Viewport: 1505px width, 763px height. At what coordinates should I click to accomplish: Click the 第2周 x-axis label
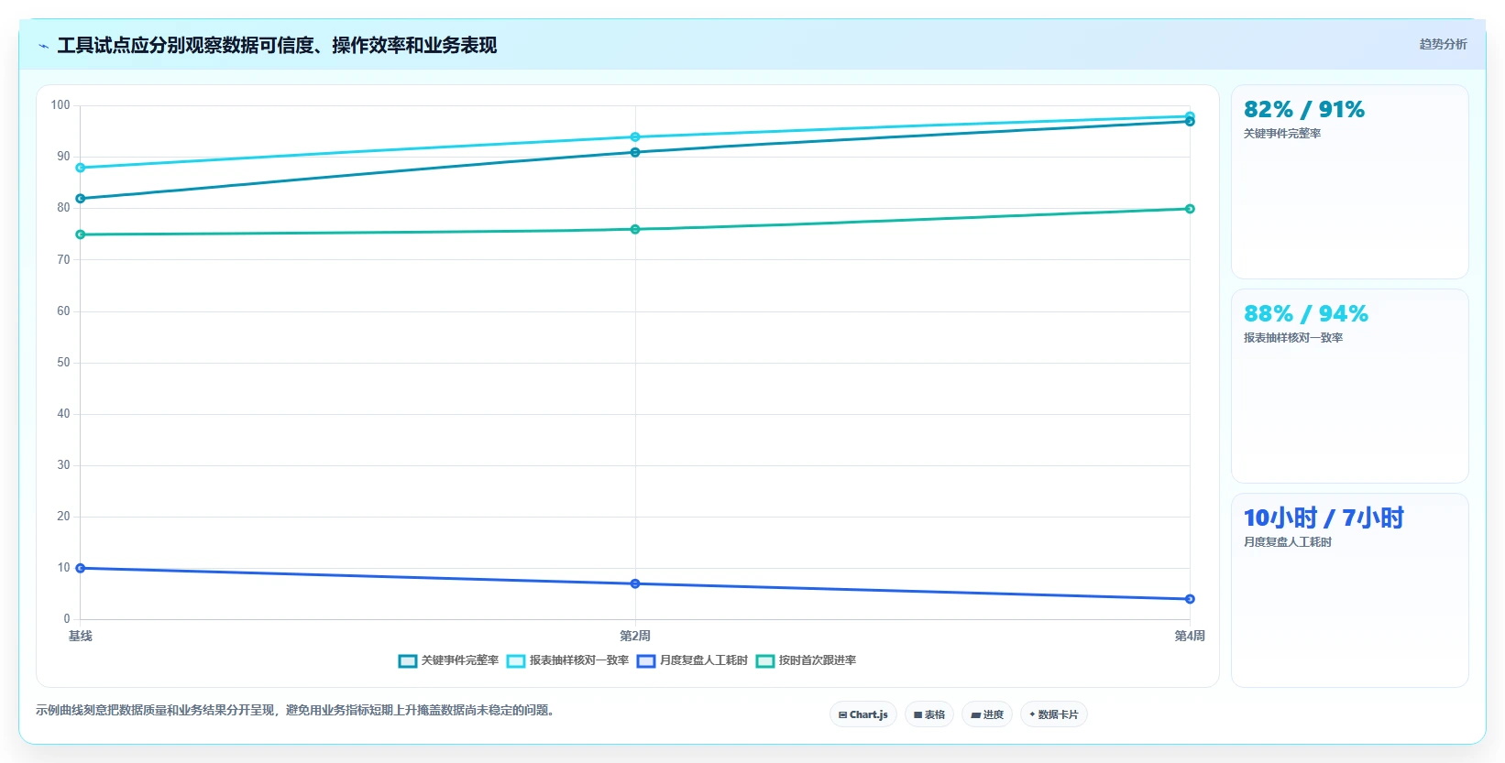click(635, 636)
